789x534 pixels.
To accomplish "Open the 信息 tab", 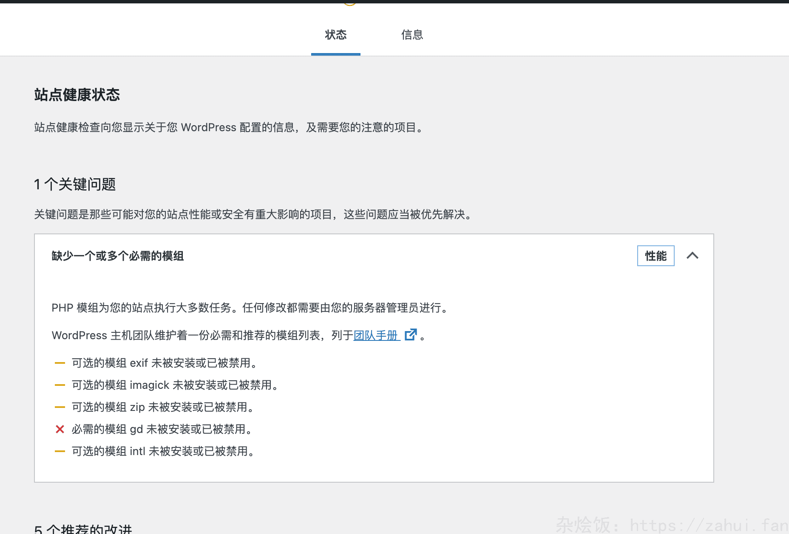I will click(412, 35).
